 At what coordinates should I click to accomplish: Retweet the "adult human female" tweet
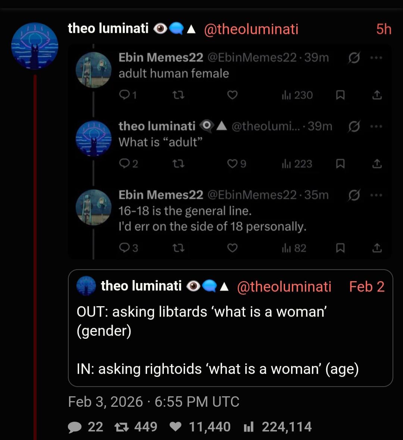[179, 95]
